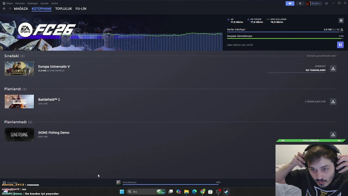
Task: Click the 2,0 GB/2,1 GB download icon
Action: pyautogui.click(x=342, y=29)
